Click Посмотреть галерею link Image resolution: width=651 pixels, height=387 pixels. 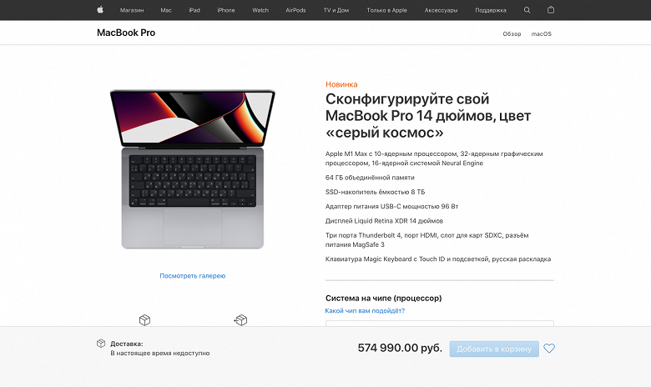pos(193,276)
